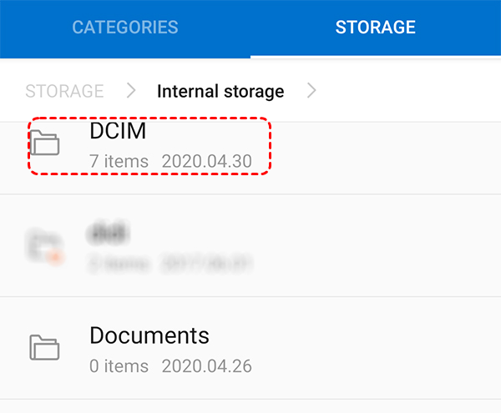
Task: Click DCIM's 7 items count
Action: 119,161
